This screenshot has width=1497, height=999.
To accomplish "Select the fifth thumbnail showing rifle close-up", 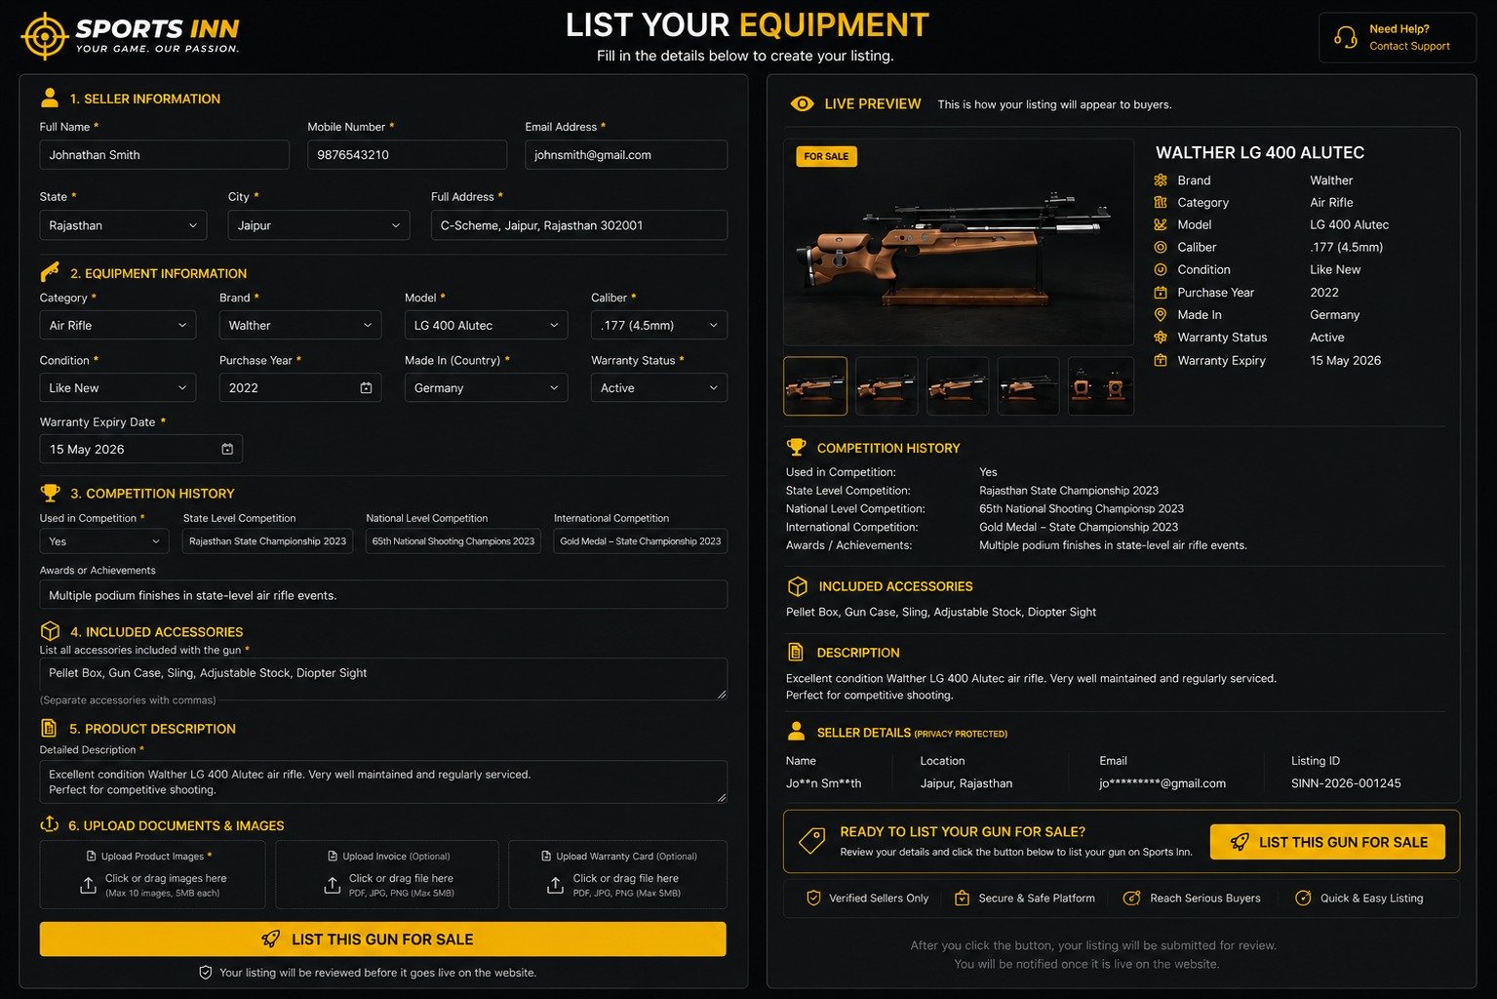I will click(1101, 386).
